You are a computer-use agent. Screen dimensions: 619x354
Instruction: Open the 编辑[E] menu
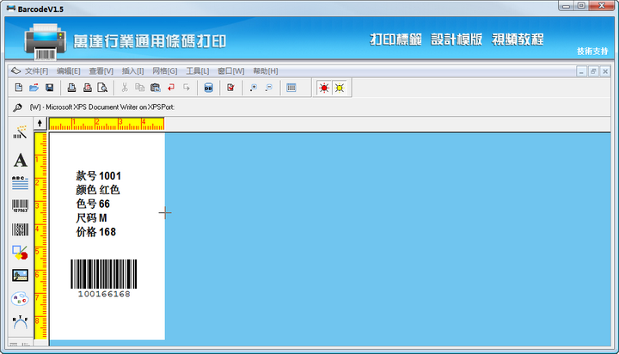tap(68, 71)
